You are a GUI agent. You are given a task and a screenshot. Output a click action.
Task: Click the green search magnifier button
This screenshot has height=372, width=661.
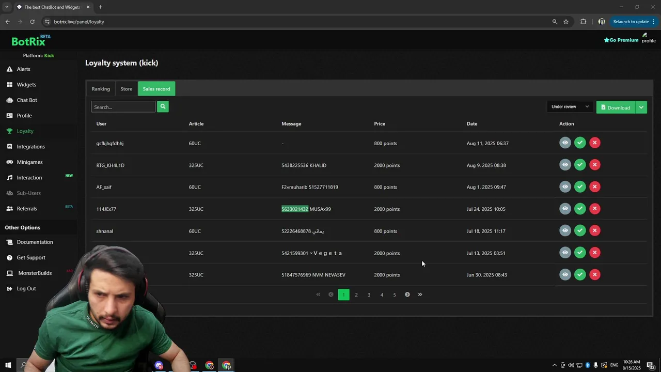163,106
